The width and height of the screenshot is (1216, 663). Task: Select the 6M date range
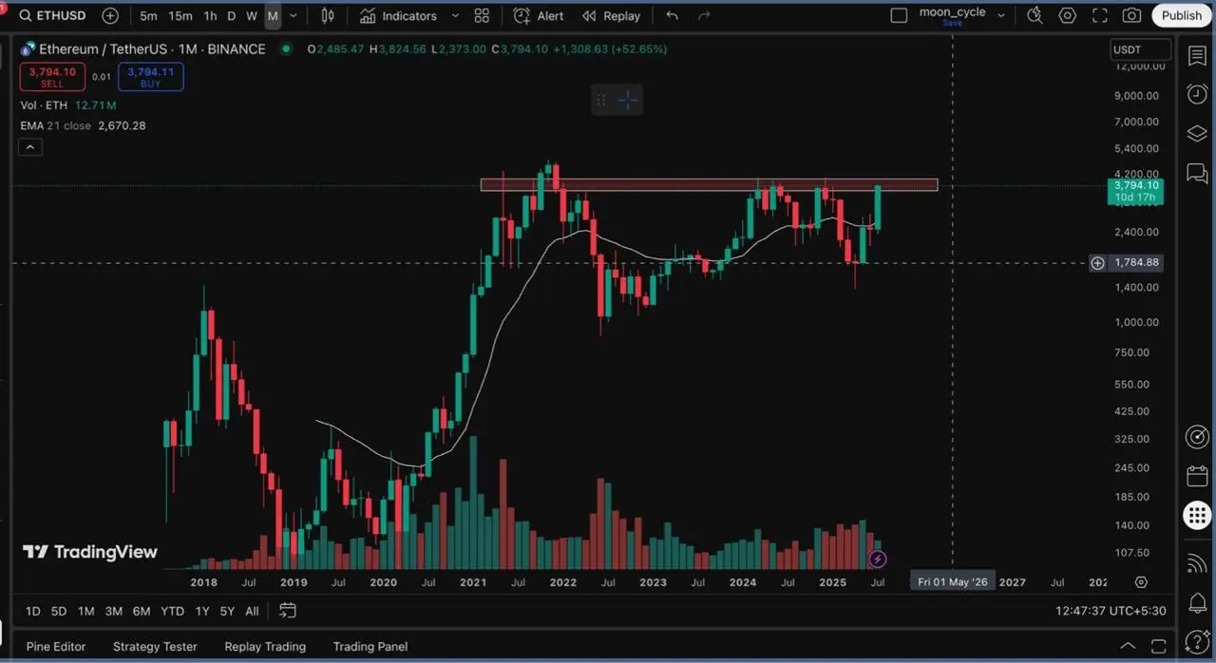click(x=142, y=611)
